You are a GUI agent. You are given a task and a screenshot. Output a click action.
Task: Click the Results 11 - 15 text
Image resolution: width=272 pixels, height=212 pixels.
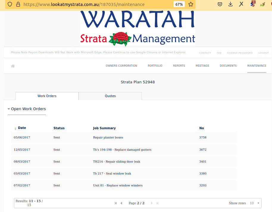[x=29, y=203]
